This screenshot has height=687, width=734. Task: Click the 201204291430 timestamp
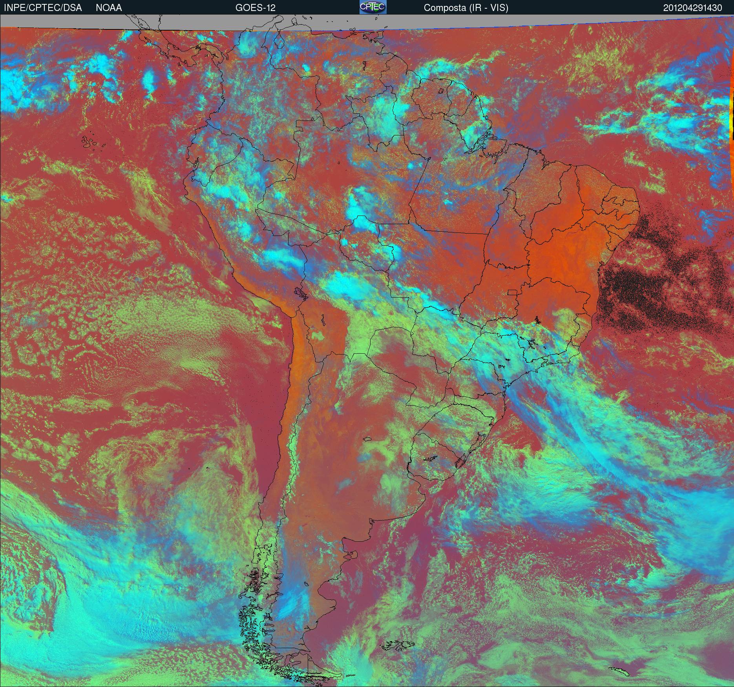pos(692,8)
